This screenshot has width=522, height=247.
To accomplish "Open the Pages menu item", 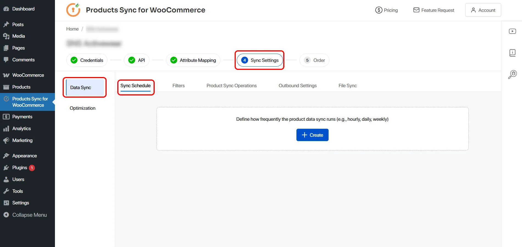I will coord(27,48).
